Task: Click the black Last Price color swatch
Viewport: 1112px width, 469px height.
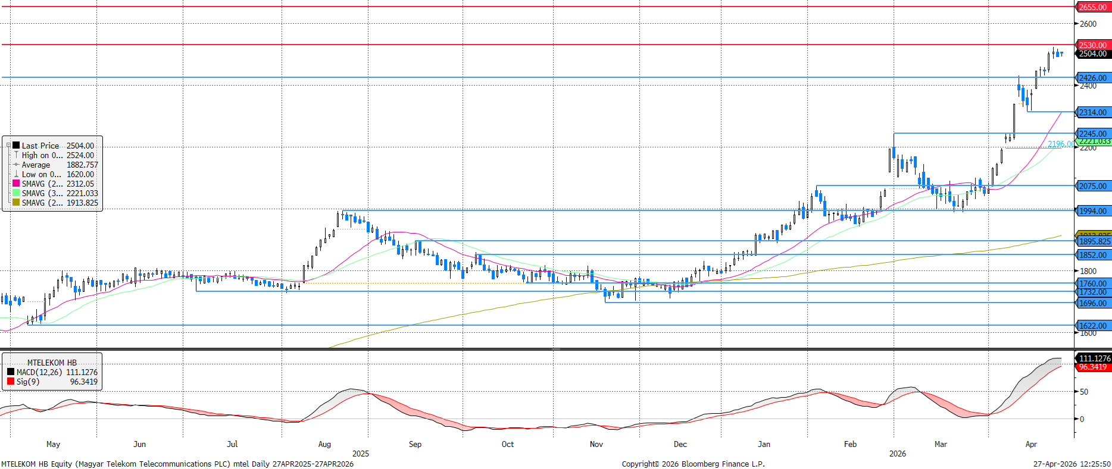Action: coord(16,146)
